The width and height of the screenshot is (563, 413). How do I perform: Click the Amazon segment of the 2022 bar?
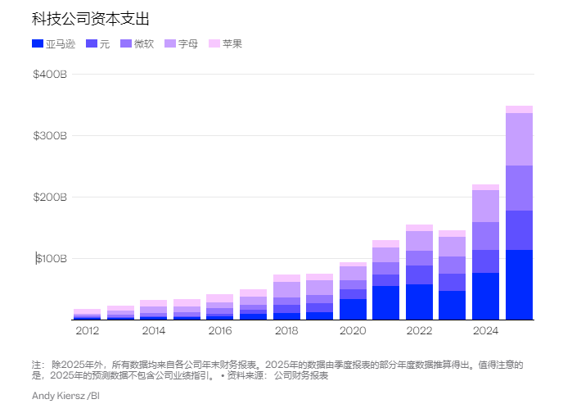(x=419, y=302)
